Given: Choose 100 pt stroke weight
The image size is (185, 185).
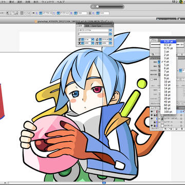Looking at the screenshot, I should click(168, 112).
